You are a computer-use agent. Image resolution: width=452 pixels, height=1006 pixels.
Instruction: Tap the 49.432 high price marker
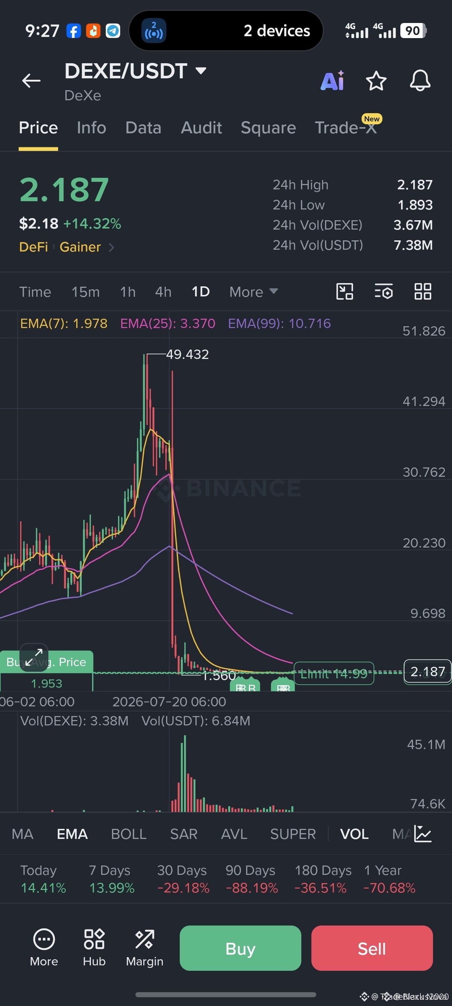tap(188, 354)
